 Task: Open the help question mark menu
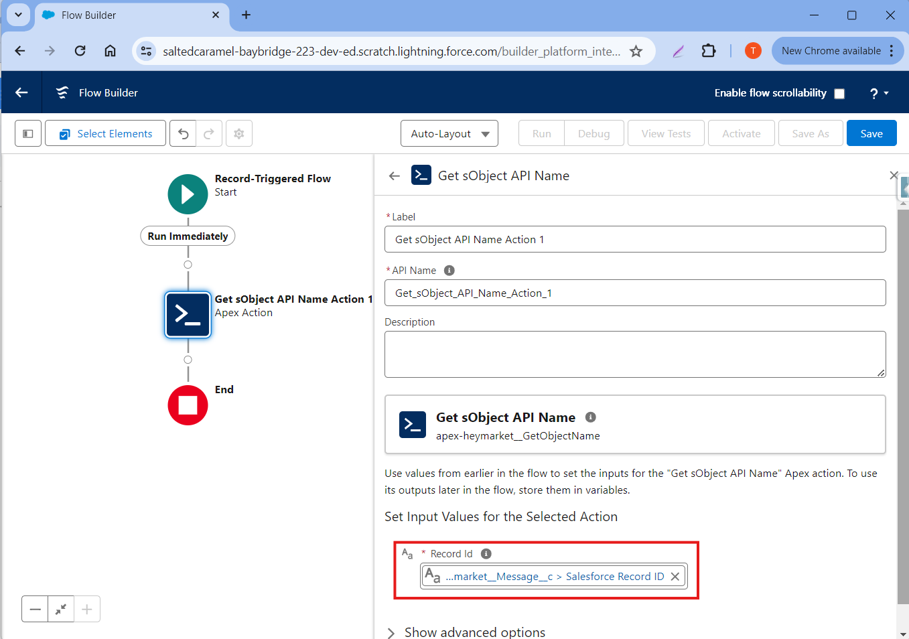879,93
